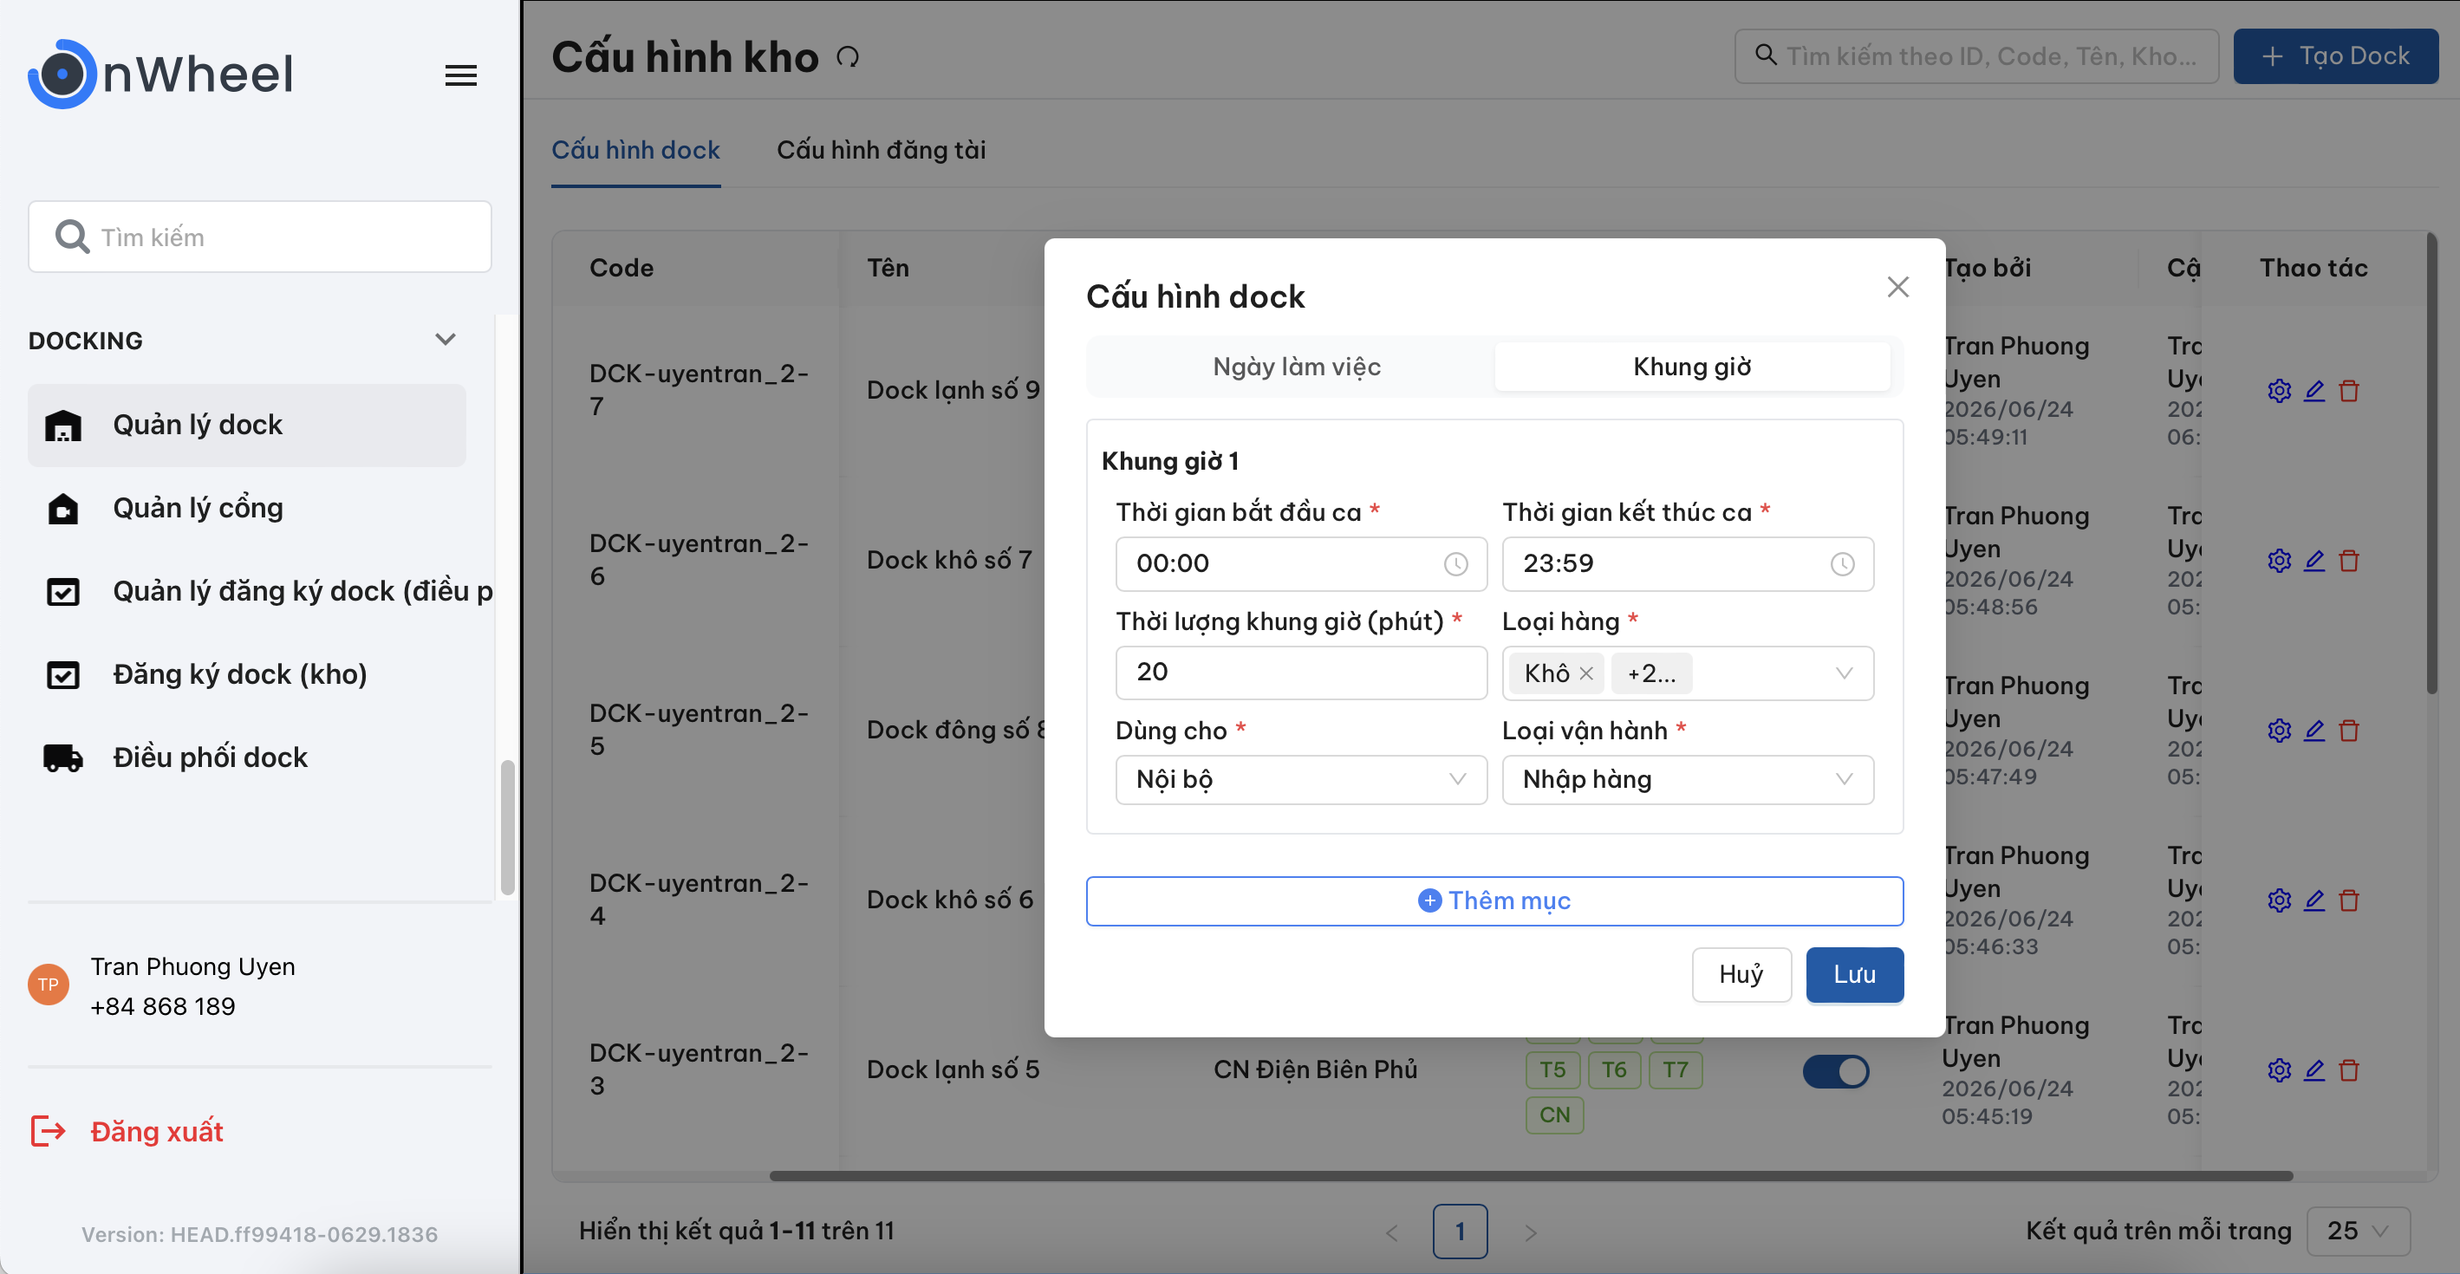Viewport: 2460px width, 1274px height.
Task: Select the Cấu hình dock tab
Action: (635, 150)
